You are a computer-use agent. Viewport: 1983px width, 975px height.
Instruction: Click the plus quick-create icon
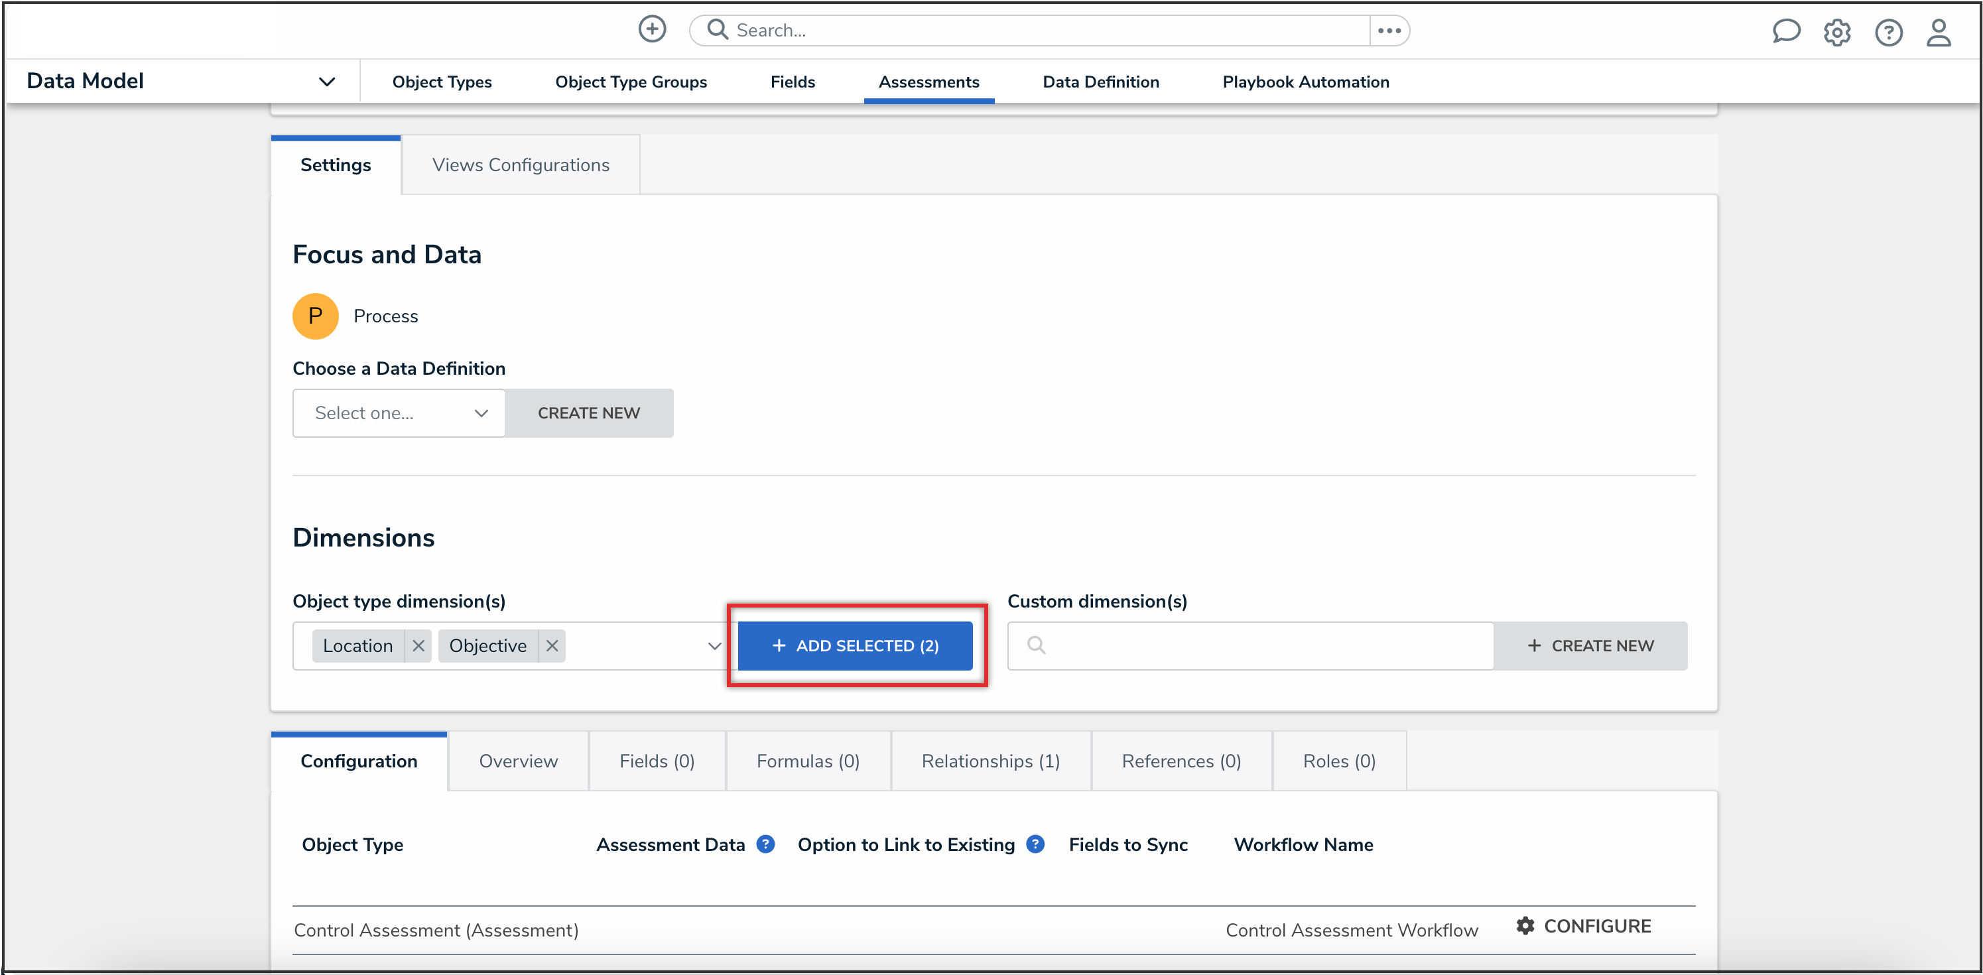coord(652,29)
